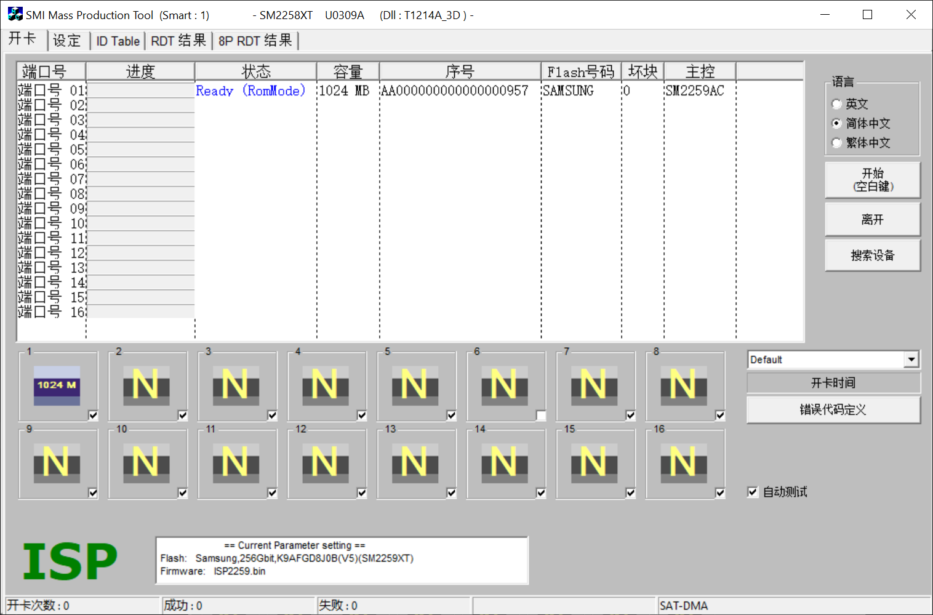Click the 搜索设备 scan devices button

(872, 255)
